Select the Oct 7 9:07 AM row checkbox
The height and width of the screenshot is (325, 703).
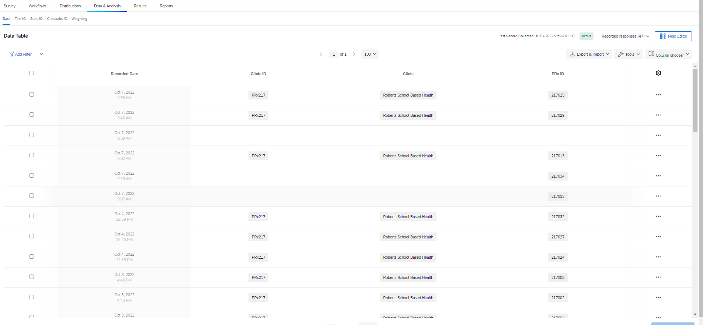point(32,196)
